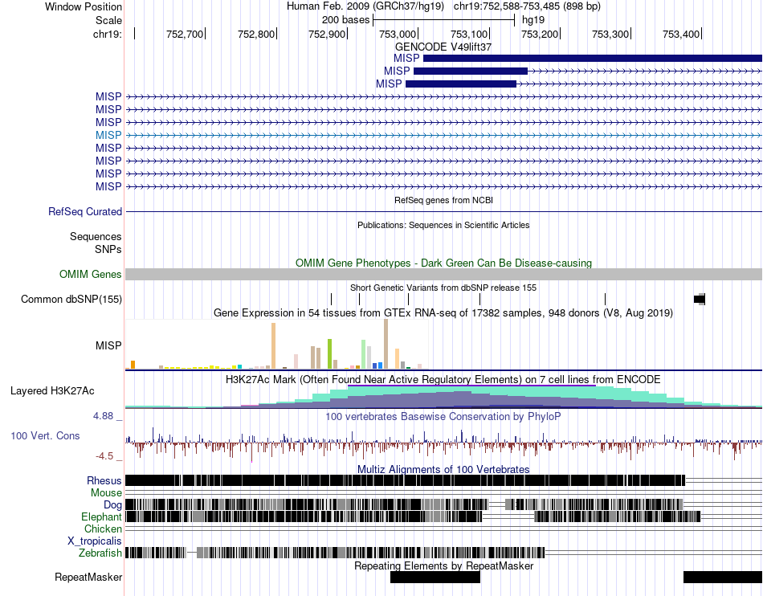This screenshot has width=763, height=596.
Task: Open Multiz Alignments of 100 Vertebrates title
Action: pyautogui.click(x=443, y=470)
